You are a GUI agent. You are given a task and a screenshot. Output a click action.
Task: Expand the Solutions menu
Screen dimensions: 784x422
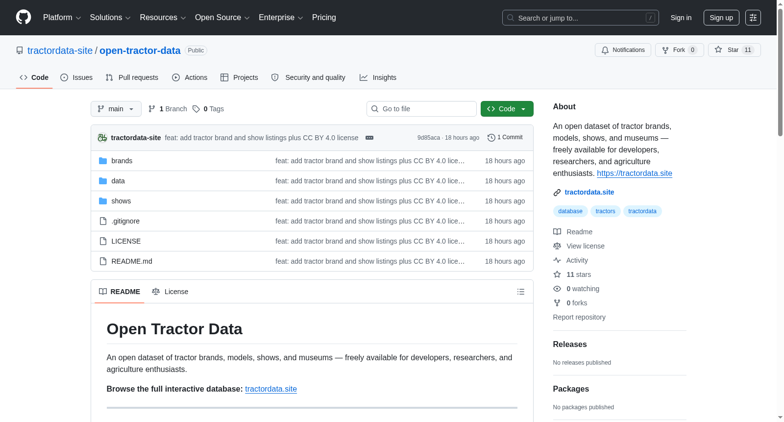point(110,18)
